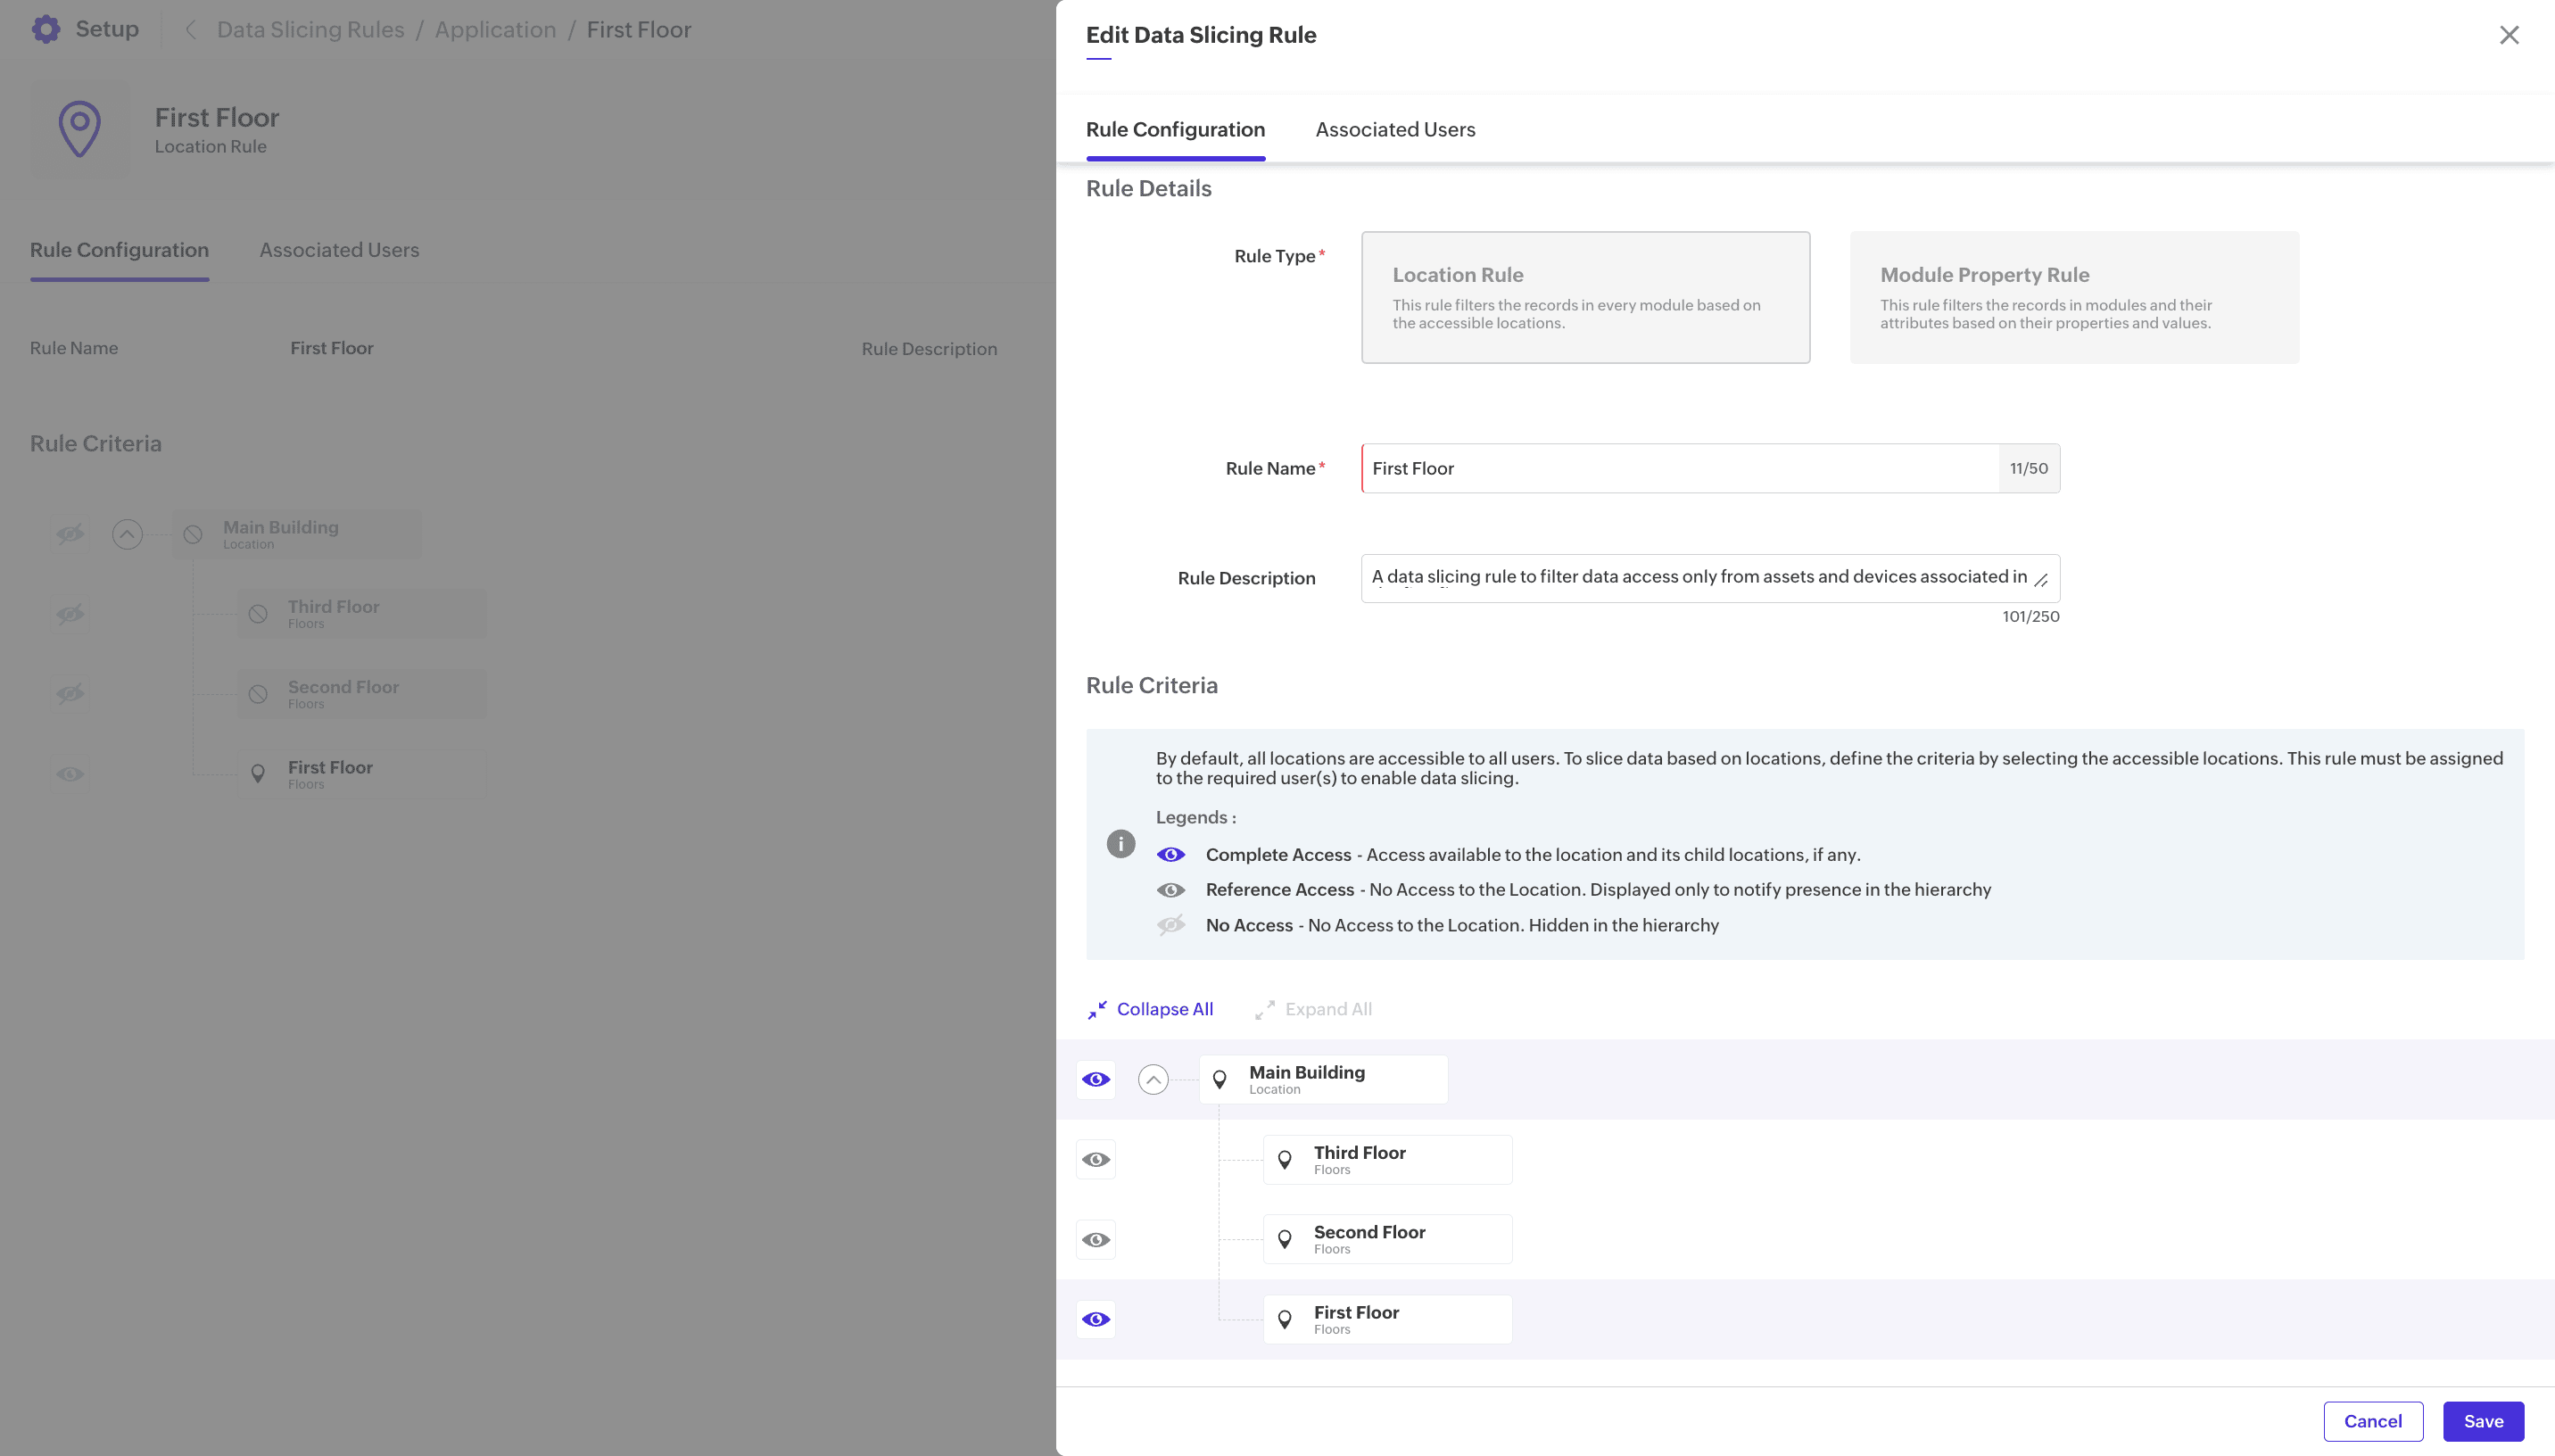The width and height of the screenshot is (2555, 1456).
Task: Switch to Associated Users tab in panel
Action: 1394,129
